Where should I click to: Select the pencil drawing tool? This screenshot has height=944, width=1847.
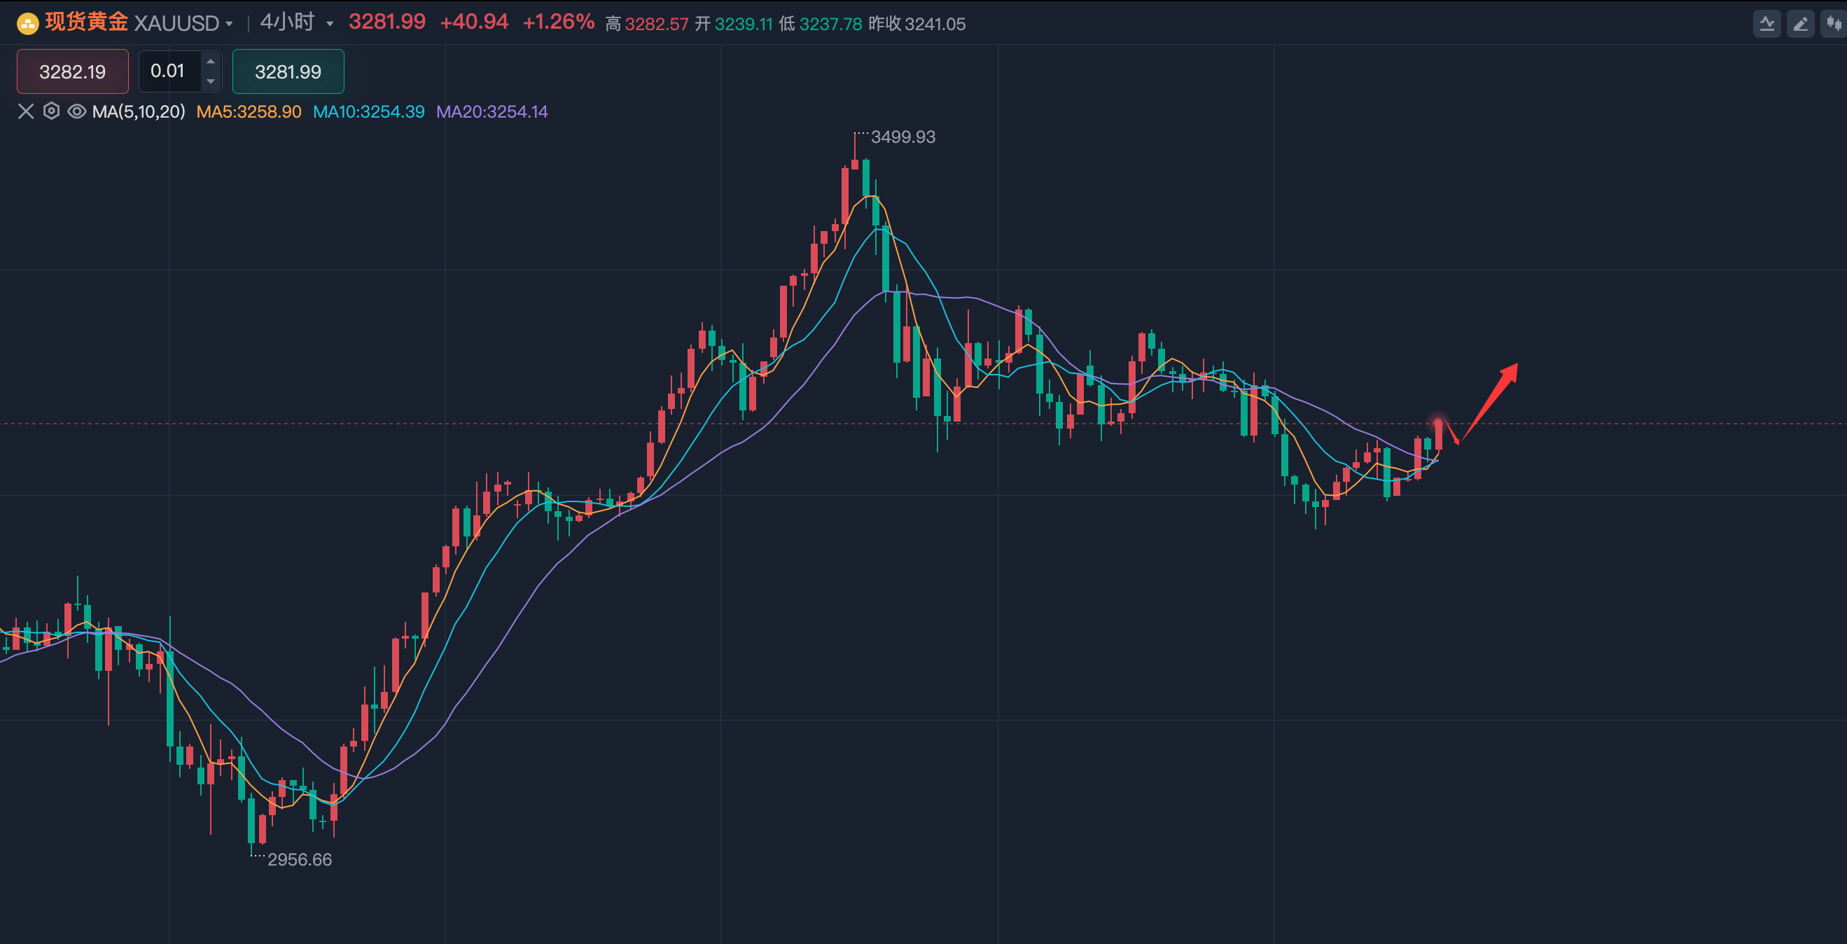[x=1799, y=24]
